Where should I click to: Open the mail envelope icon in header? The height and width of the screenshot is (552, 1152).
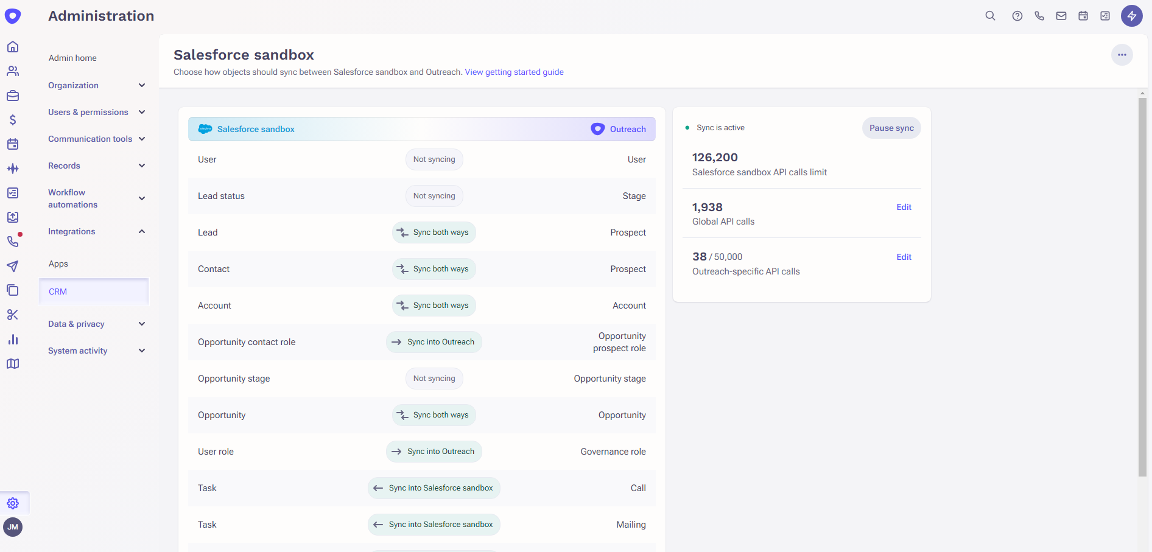tap(1061, 16)
